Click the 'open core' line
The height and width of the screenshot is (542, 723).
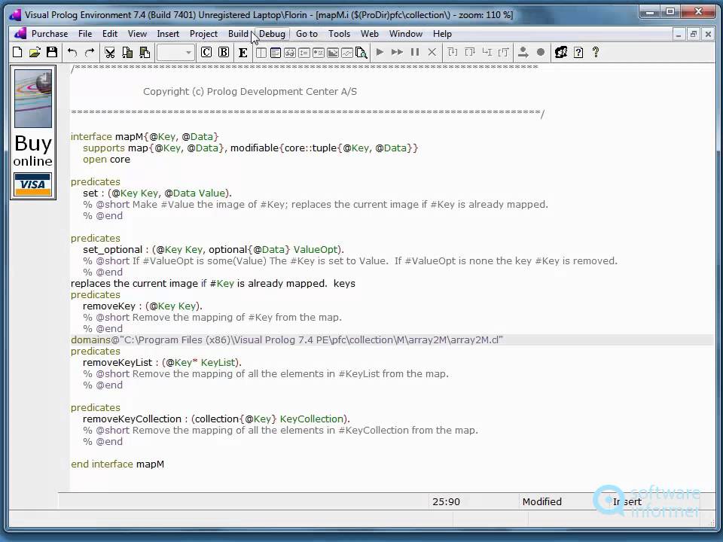pyautogui.click(x=106, y=159)
